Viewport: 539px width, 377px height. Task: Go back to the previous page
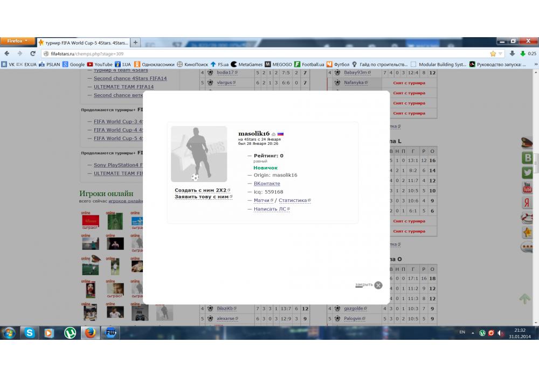(x=7, y=53)
